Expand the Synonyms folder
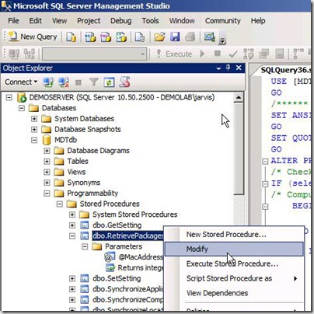Viewport: 314px width, 314px height. [47, 183]
